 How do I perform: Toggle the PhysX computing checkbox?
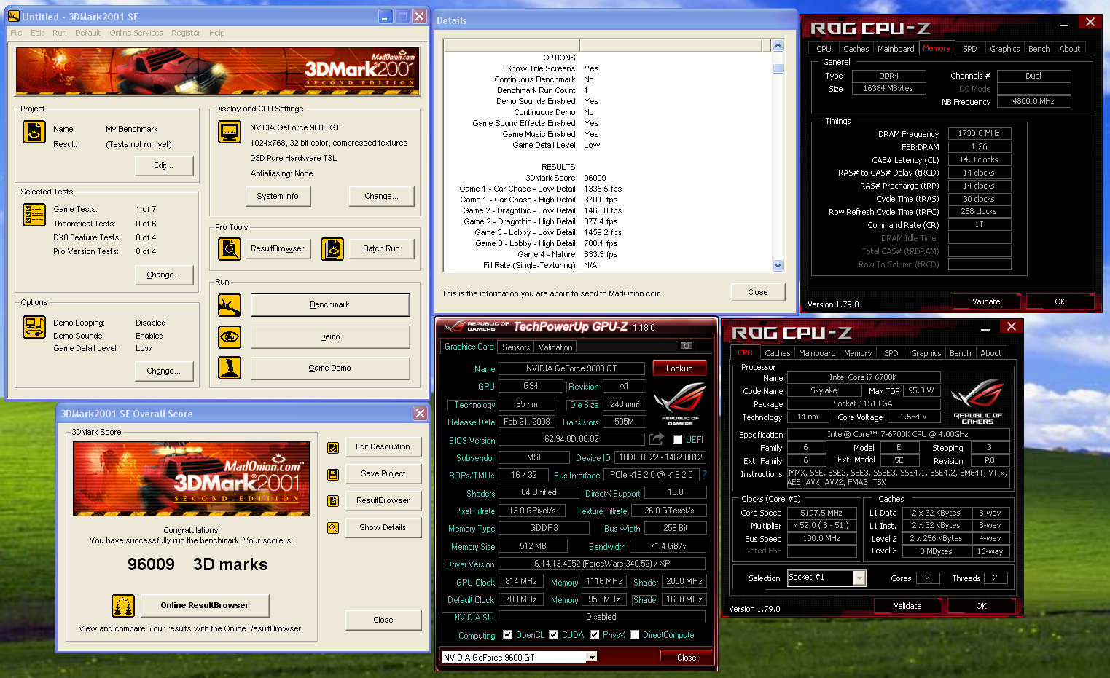coord(595,635)
